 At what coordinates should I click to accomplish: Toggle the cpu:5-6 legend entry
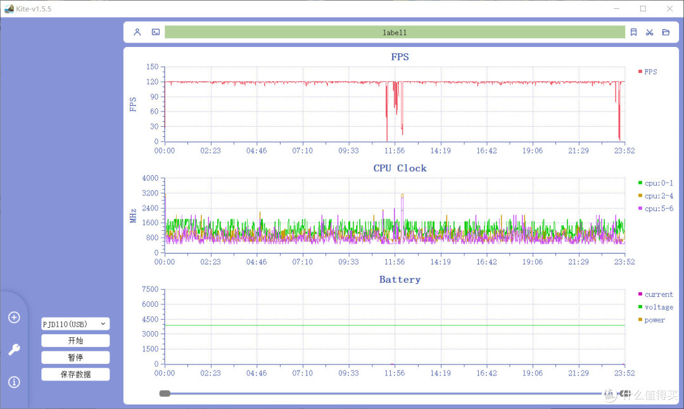[x=655, y=209]
